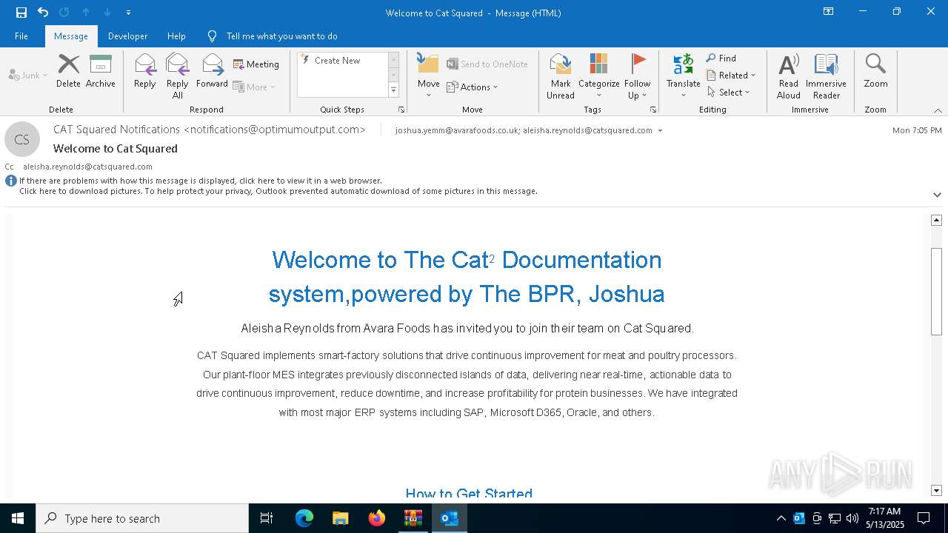Expand the Quick Steps gallery
This screenshot has width=948, height=533.
(393, 90)
